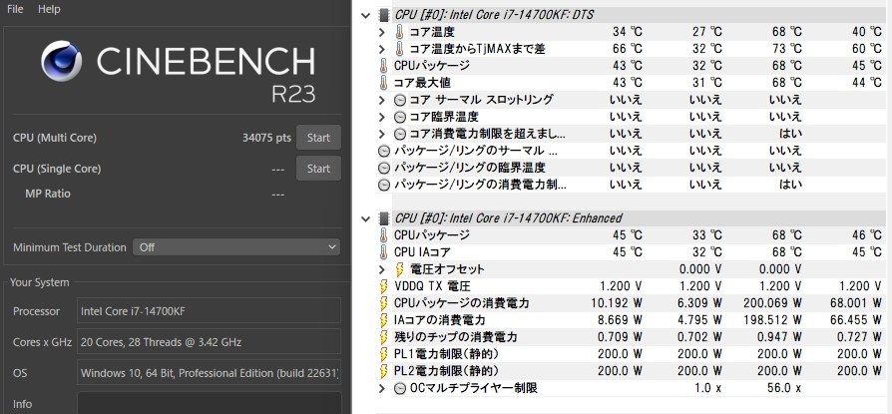Viewport: 892px width, 414px height.
Task: Click the 10.192 W current package power
Action: point(616,303)
